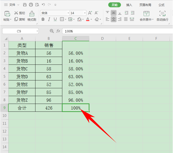Open the 页面布局 ribbon tab
Viewport: 173px width, 153px height.
(x=145, y=5)
